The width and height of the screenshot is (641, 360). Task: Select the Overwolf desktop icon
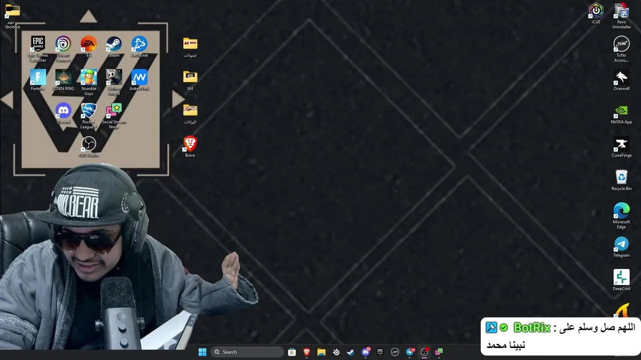click(x=621, y=80)
